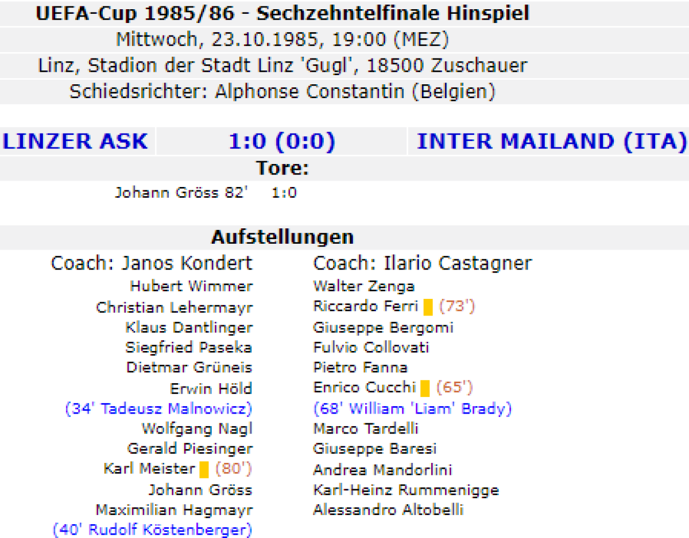This screenshot has height=538, width=689.
Task: Click Riccardo Ferri's yellow card icon
Action: tap(428, 307)
